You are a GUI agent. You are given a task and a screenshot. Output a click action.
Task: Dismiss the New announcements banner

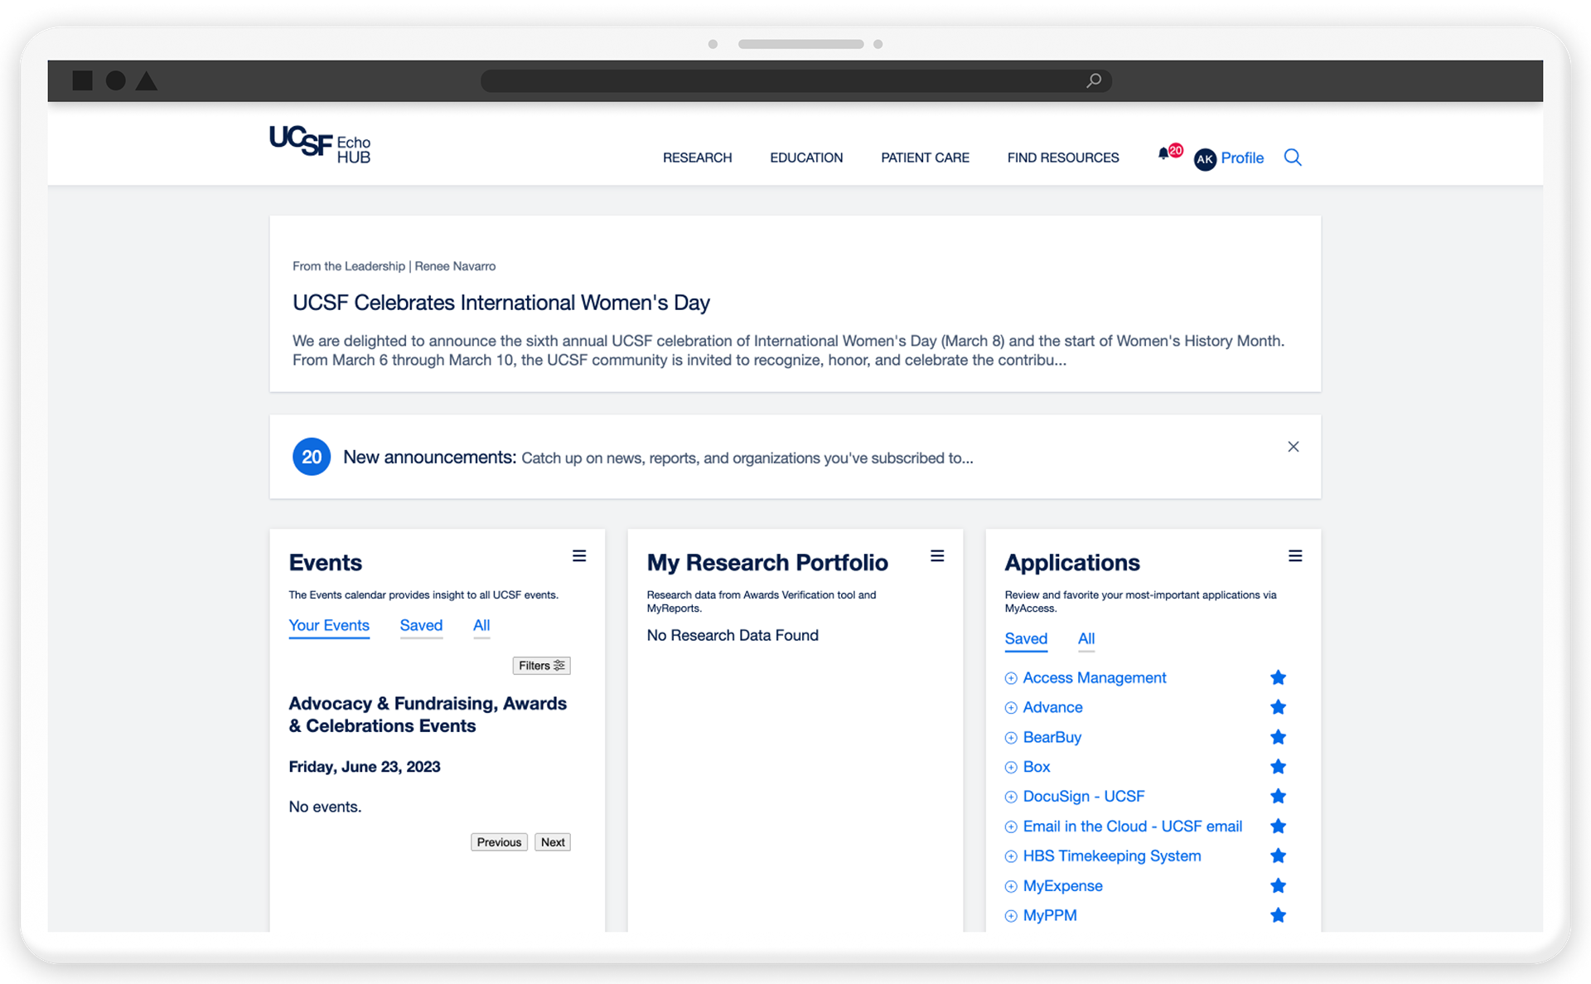point(1294,447)
